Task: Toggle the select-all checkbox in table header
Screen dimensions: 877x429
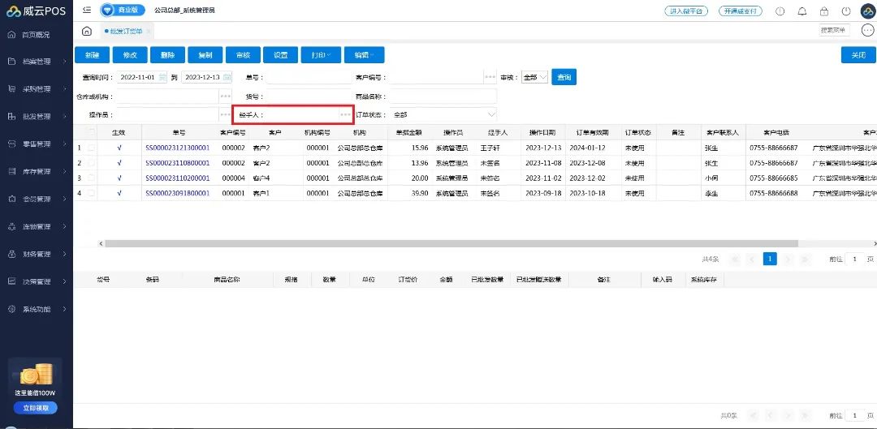Action: click(91, 132)
